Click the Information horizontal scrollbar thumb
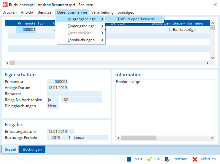The height and width of the screenshot is (164, 220). (x=139, y=138)
